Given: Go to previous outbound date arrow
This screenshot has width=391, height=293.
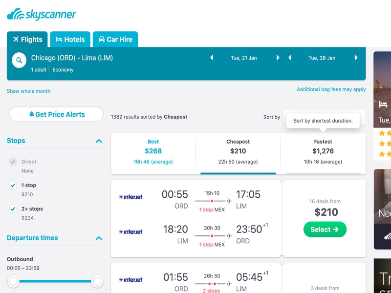Looking at the screenshot, I should click(212, 58).
